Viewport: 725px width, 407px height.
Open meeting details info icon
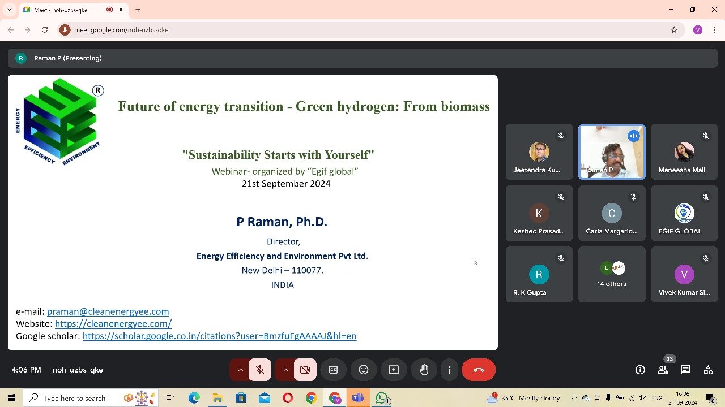[x=640, y=370]
